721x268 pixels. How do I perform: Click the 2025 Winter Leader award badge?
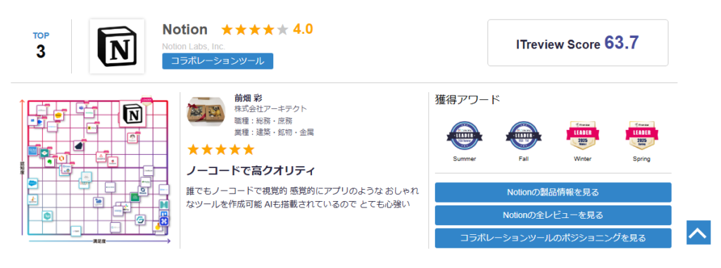point(582,137)
